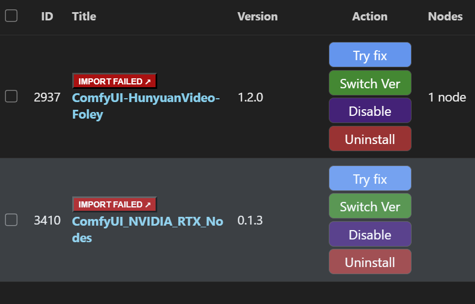The height and width of the screenshot is (304, 475).
Task: Sort by the Version column header
Action: coord(258,17)
